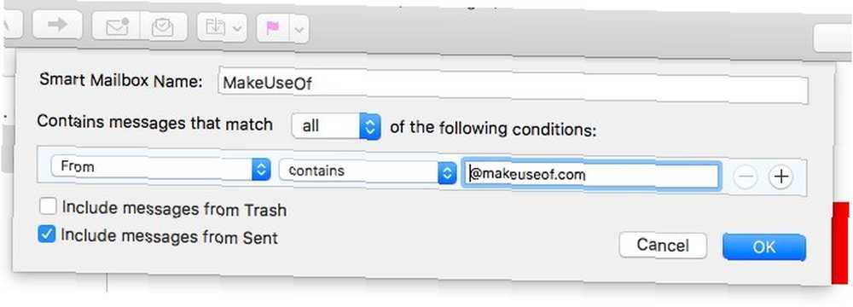
Task: Click the Forward arrow toolbar button
Action: click(57, 26)
